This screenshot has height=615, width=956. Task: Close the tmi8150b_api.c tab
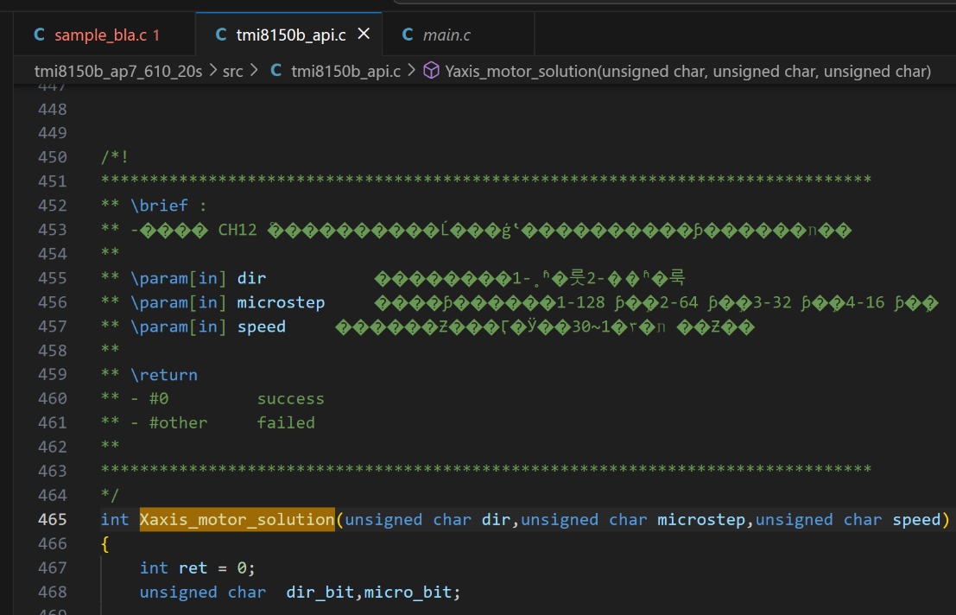coord(364,35)
